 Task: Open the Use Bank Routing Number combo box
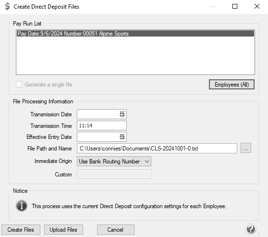click(114, 162)
